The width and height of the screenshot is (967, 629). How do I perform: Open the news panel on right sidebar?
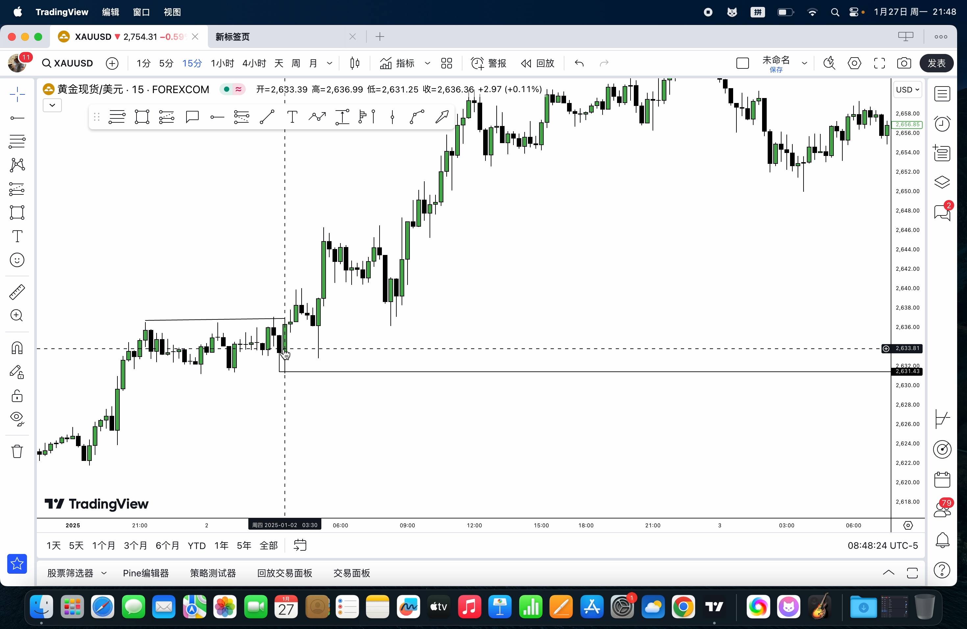point(942,153)
